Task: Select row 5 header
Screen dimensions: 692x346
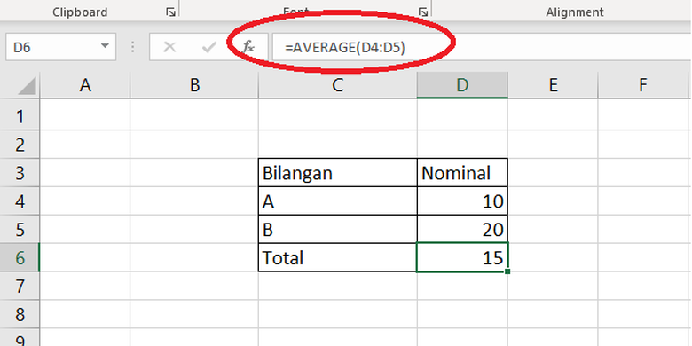Action: point(20,229)
